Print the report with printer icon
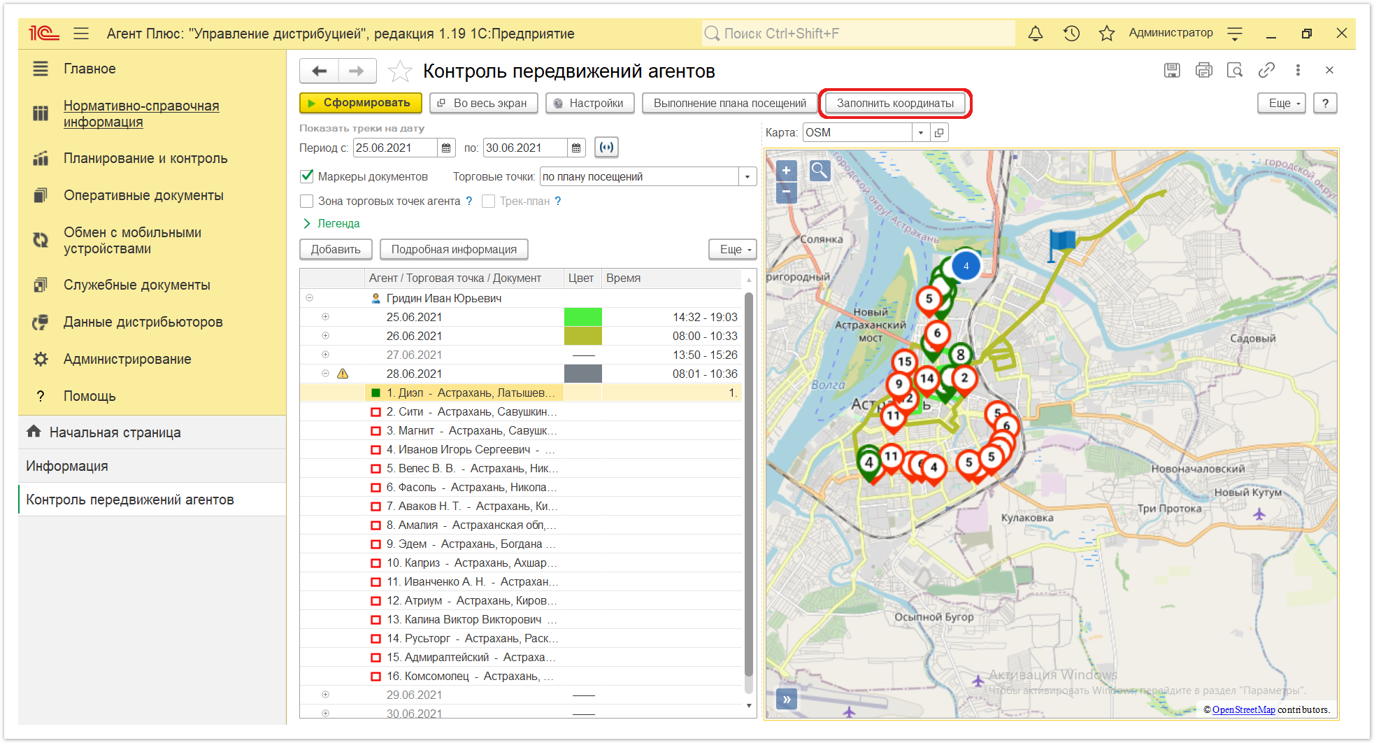This screenshot has height=743, width=1374. (x=1203, y=70)
